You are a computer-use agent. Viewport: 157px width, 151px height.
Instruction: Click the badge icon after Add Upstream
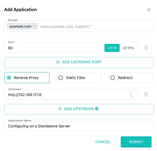97,109
